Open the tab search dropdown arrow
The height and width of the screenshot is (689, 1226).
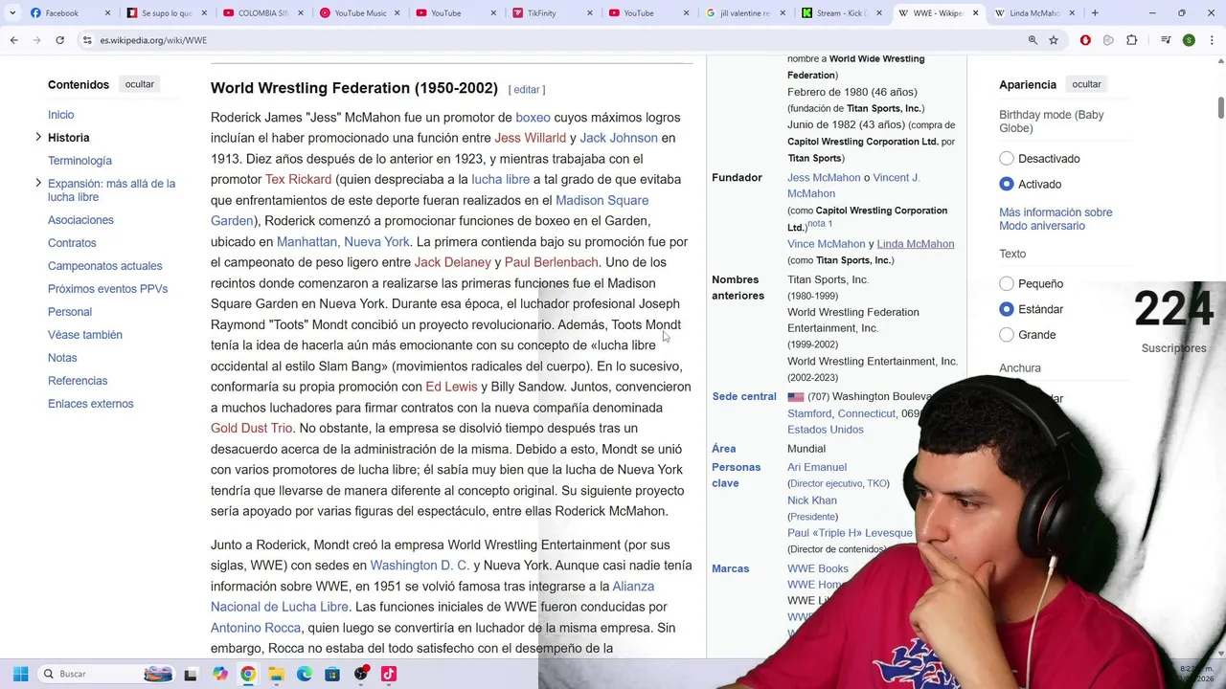[x=12, y=13]
